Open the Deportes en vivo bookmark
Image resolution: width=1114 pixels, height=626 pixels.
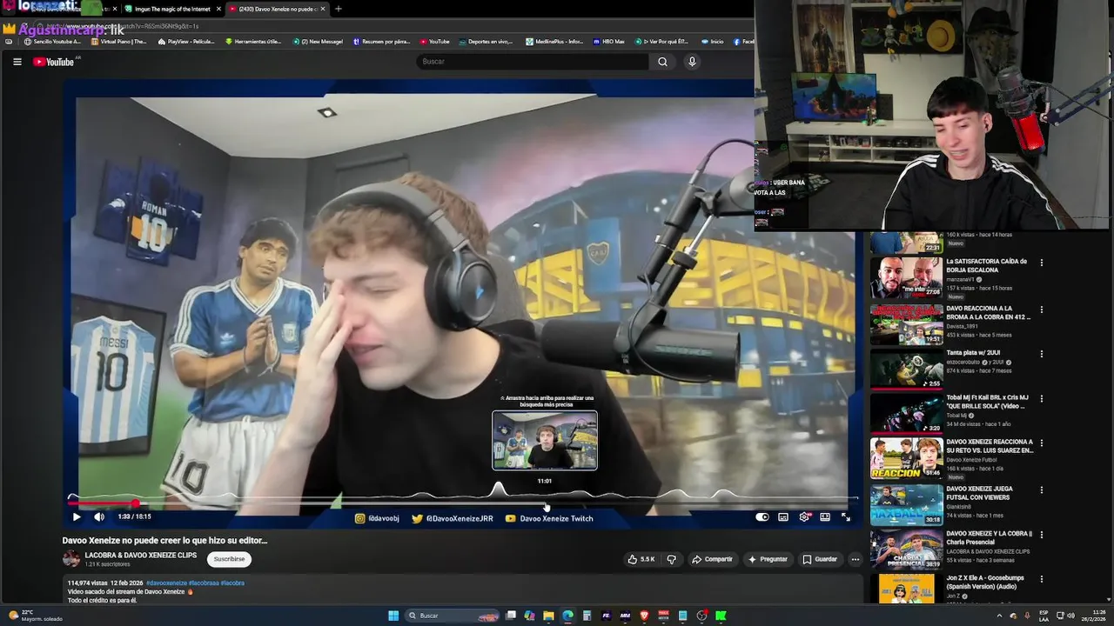click(486, 41)
